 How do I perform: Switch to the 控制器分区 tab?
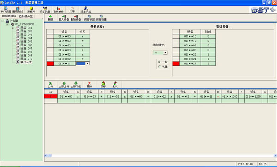coord(26,17)
